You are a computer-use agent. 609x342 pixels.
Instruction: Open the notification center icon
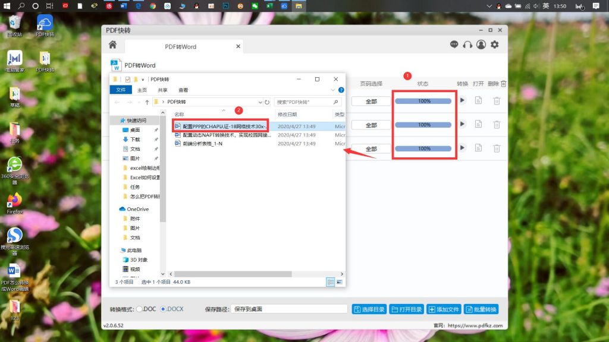(596, 6)
